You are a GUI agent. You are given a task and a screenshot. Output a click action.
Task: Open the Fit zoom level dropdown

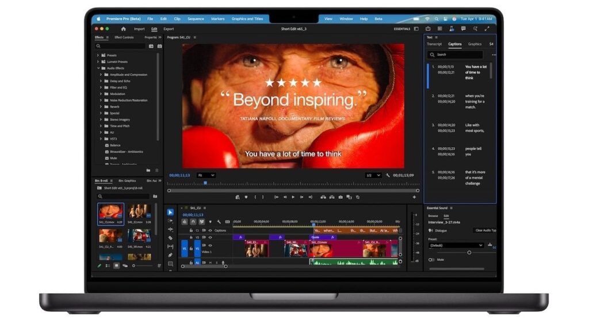click(x=206, y=175)
